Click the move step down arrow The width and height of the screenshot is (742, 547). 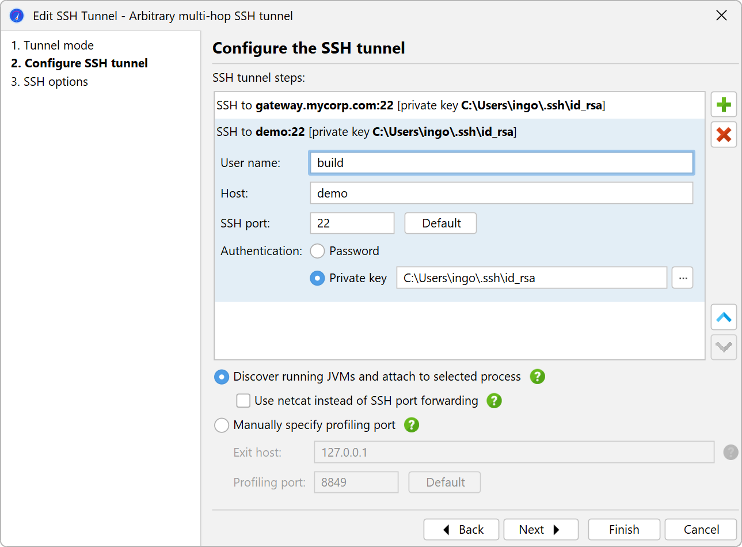(x=724, y=347)
